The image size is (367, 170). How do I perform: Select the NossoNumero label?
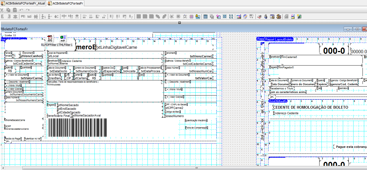pyautogui.click(x=174, y=116)
